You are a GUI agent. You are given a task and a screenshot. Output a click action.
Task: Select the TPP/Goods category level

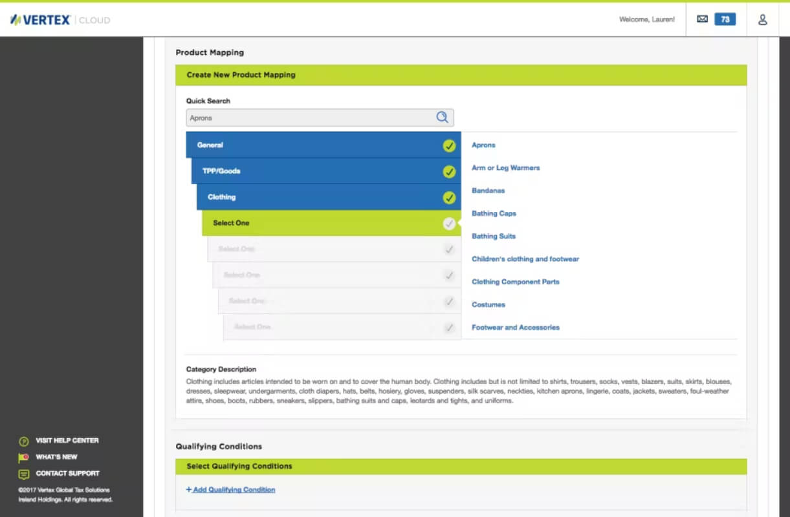coord(326,171)
